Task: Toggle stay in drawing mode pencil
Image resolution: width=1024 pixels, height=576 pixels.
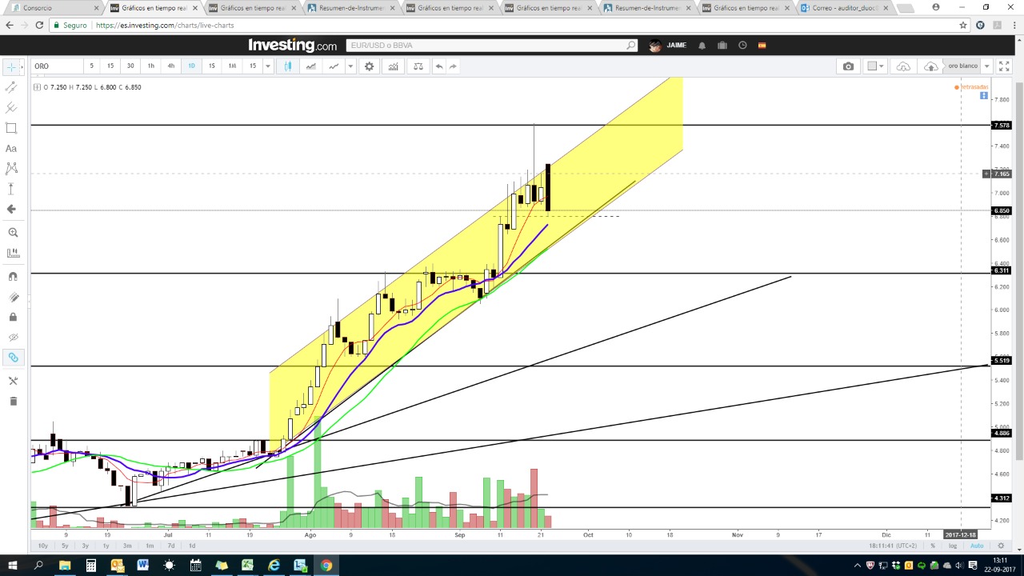Action: pyautogui.click(x=13, y=297)
